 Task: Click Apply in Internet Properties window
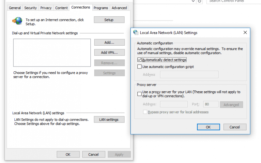(119, 155)
